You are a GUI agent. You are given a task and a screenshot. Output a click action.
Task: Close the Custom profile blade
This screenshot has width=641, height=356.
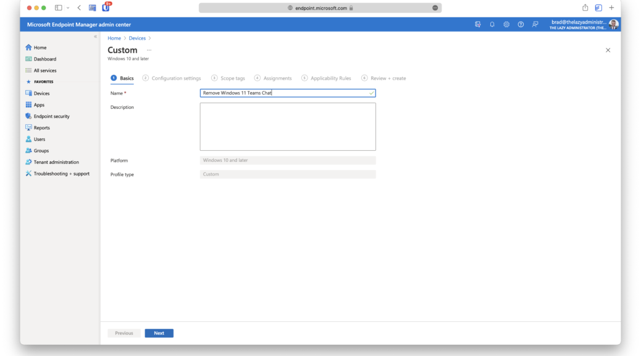(x=608, y=50)
